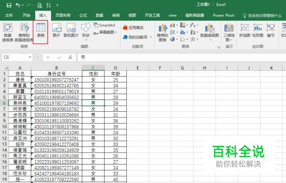Save the workbook with the Save icon
The image size is (286, 183).
click(x=8, y=5)
